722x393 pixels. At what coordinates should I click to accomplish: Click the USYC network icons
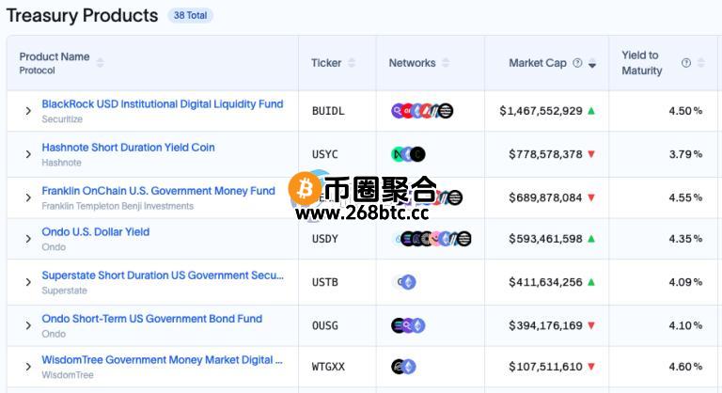coord(408,154)
